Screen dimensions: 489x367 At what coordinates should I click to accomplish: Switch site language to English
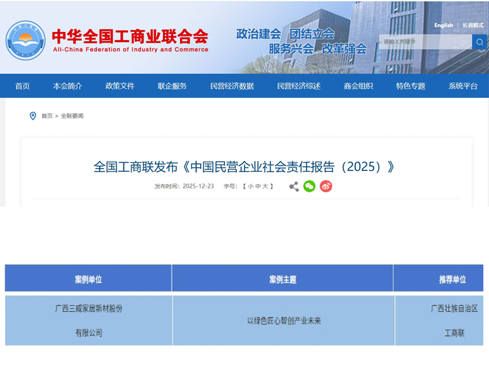click(443, 26)
